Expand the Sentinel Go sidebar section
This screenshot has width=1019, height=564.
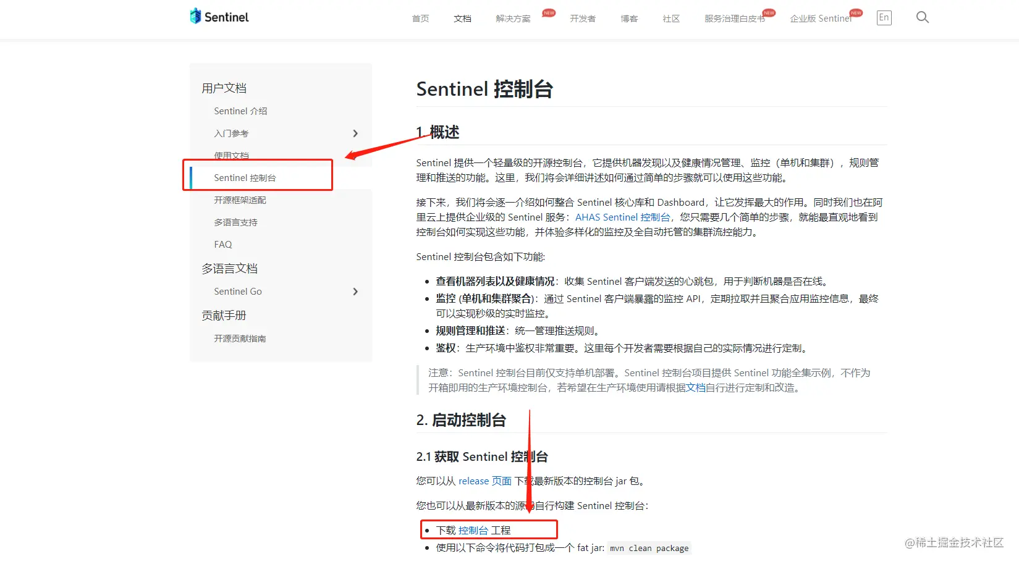point(355,292)
